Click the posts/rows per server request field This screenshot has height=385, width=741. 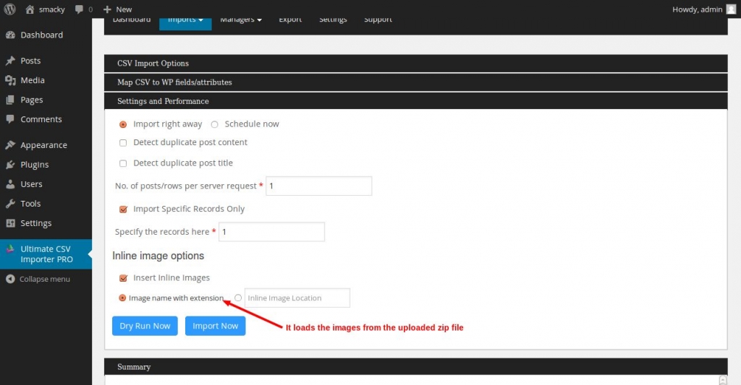point(319,186)
